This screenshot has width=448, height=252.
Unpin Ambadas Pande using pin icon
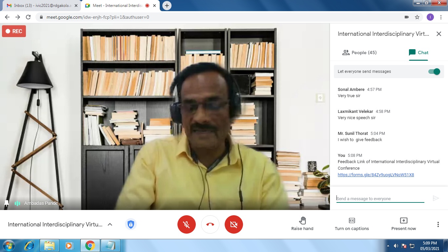pyautogui.click(x=6, y=203)
